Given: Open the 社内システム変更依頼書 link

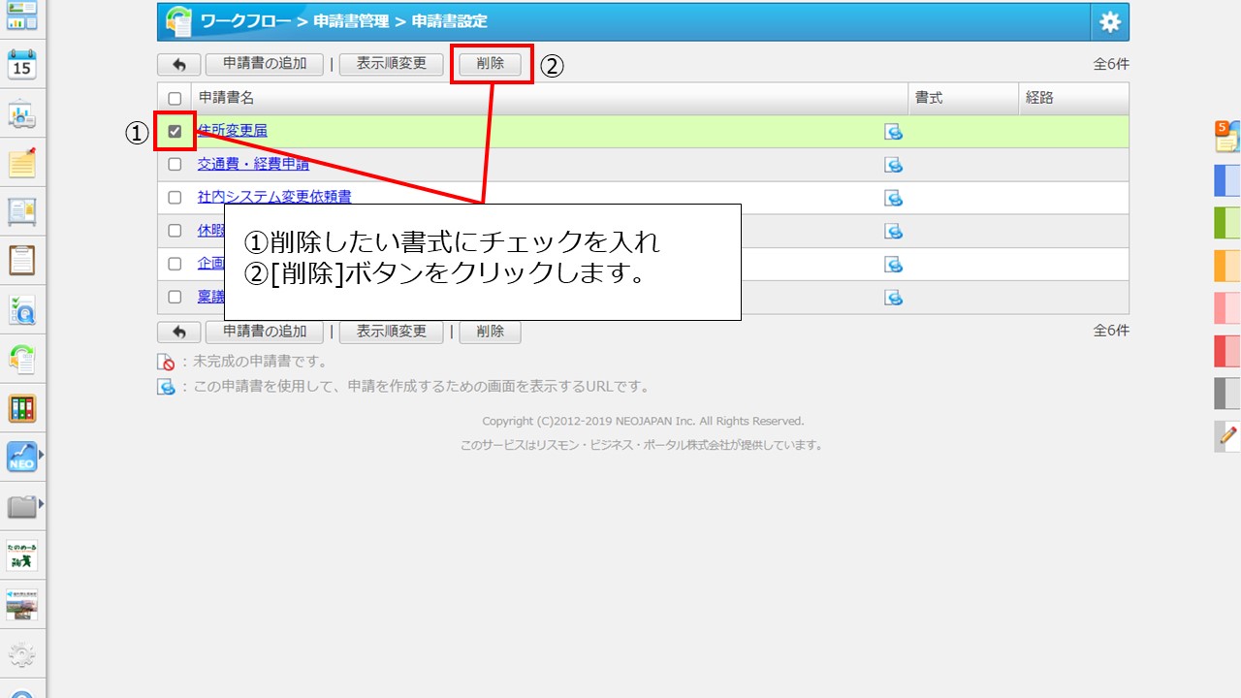Looking at the screenshot, I should (x=274, y=197).
